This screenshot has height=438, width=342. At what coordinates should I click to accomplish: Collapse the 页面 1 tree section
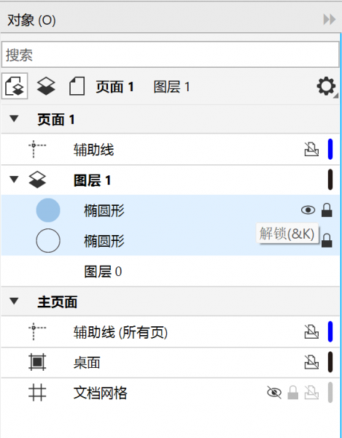tap(14, 119)
